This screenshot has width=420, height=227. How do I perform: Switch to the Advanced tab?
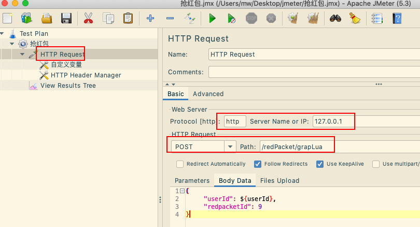(x=208, y=94)
